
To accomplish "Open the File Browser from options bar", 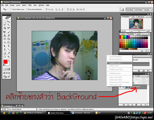I will (123, 9).
